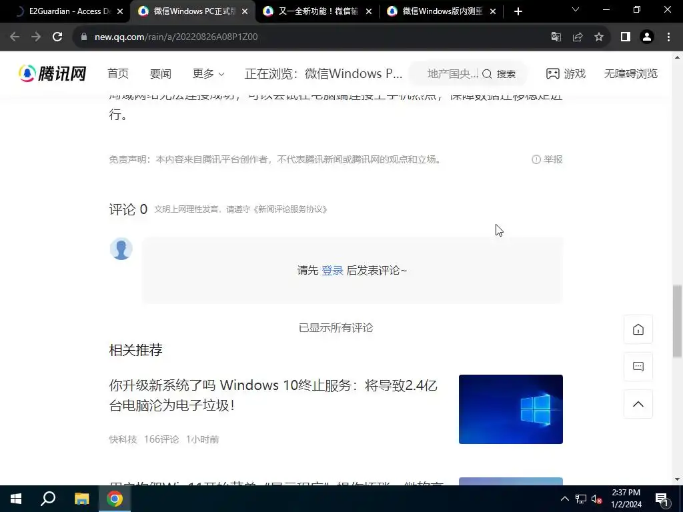Click the 举报 report link

547,159
